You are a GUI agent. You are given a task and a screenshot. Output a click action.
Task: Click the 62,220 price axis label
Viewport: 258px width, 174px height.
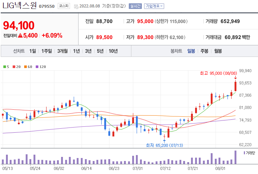[x=245, y=145]
